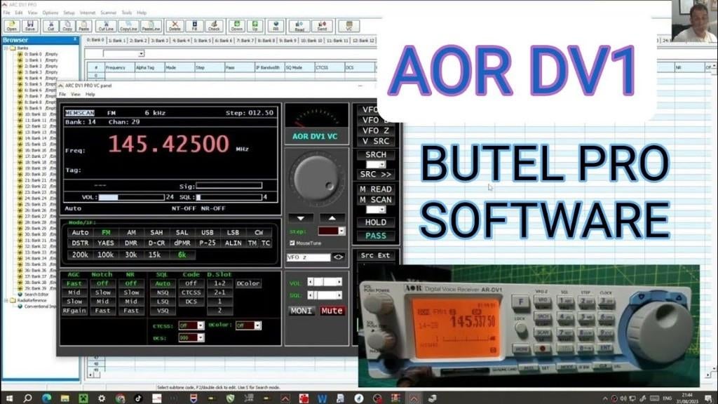Click the Save toolbar icon
The height and width of the screenshot is (404, 718).
[x=29, y=26]
